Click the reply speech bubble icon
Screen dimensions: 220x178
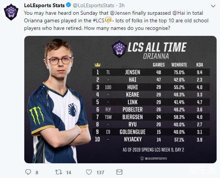click(28, 172)
